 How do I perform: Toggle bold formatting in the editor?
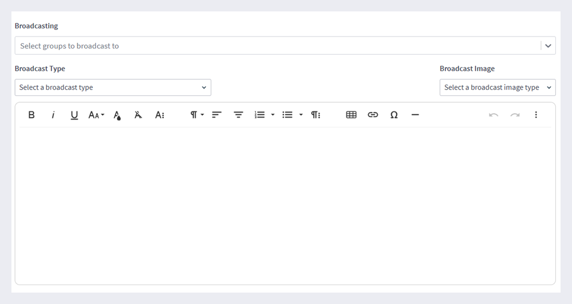tap(31, 115)
